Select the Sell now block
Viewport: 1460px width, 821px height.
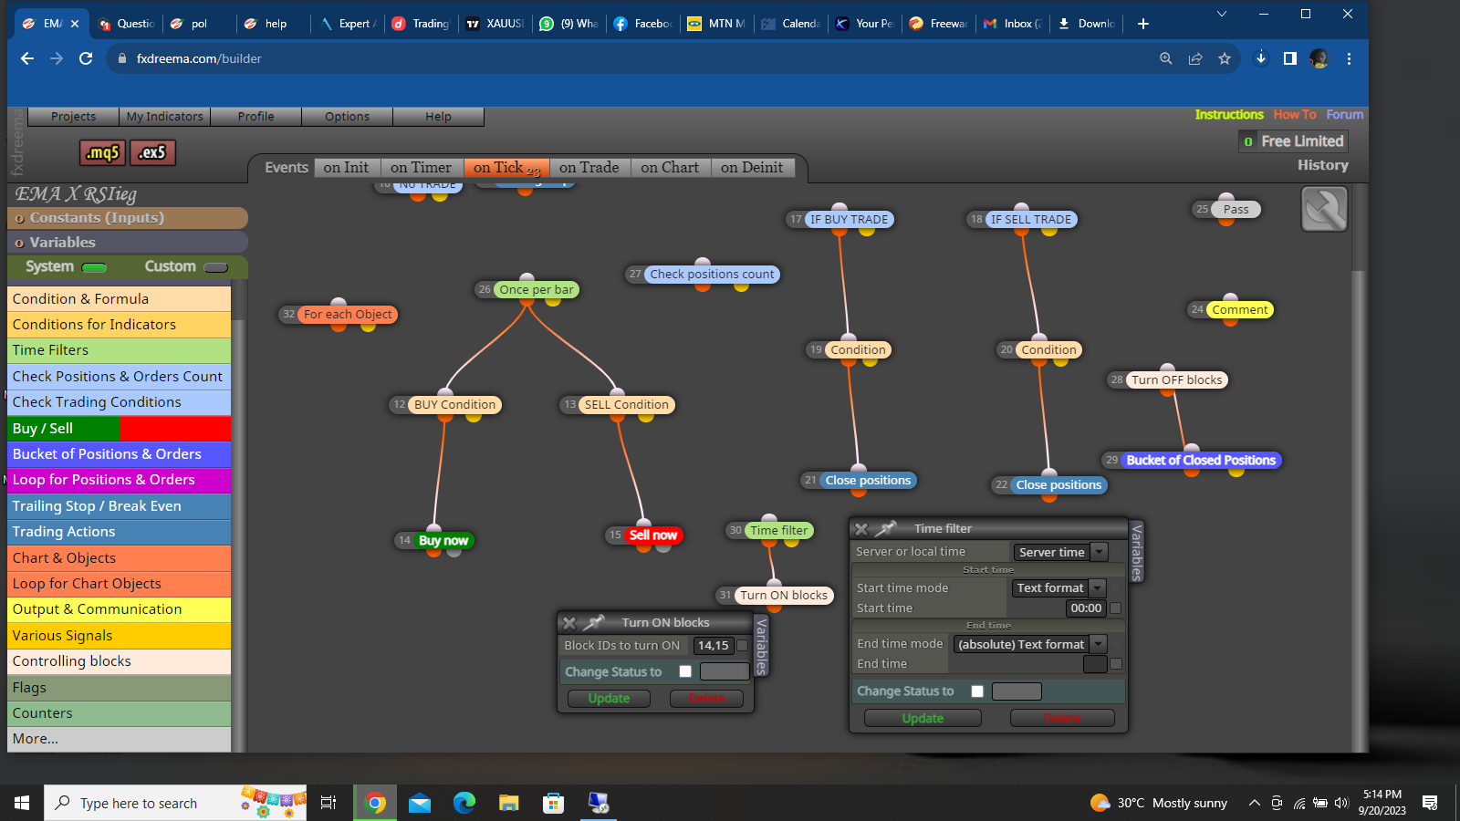coord(652,535)
